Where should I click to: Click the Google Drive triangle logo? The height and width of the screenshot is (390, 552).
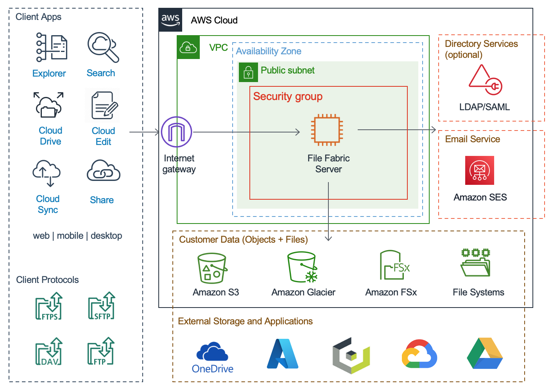click(x=485, y=354)
